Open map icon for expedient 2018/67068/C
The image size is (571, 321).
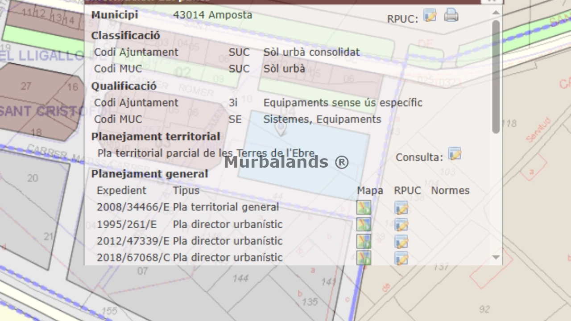(364, 258)
